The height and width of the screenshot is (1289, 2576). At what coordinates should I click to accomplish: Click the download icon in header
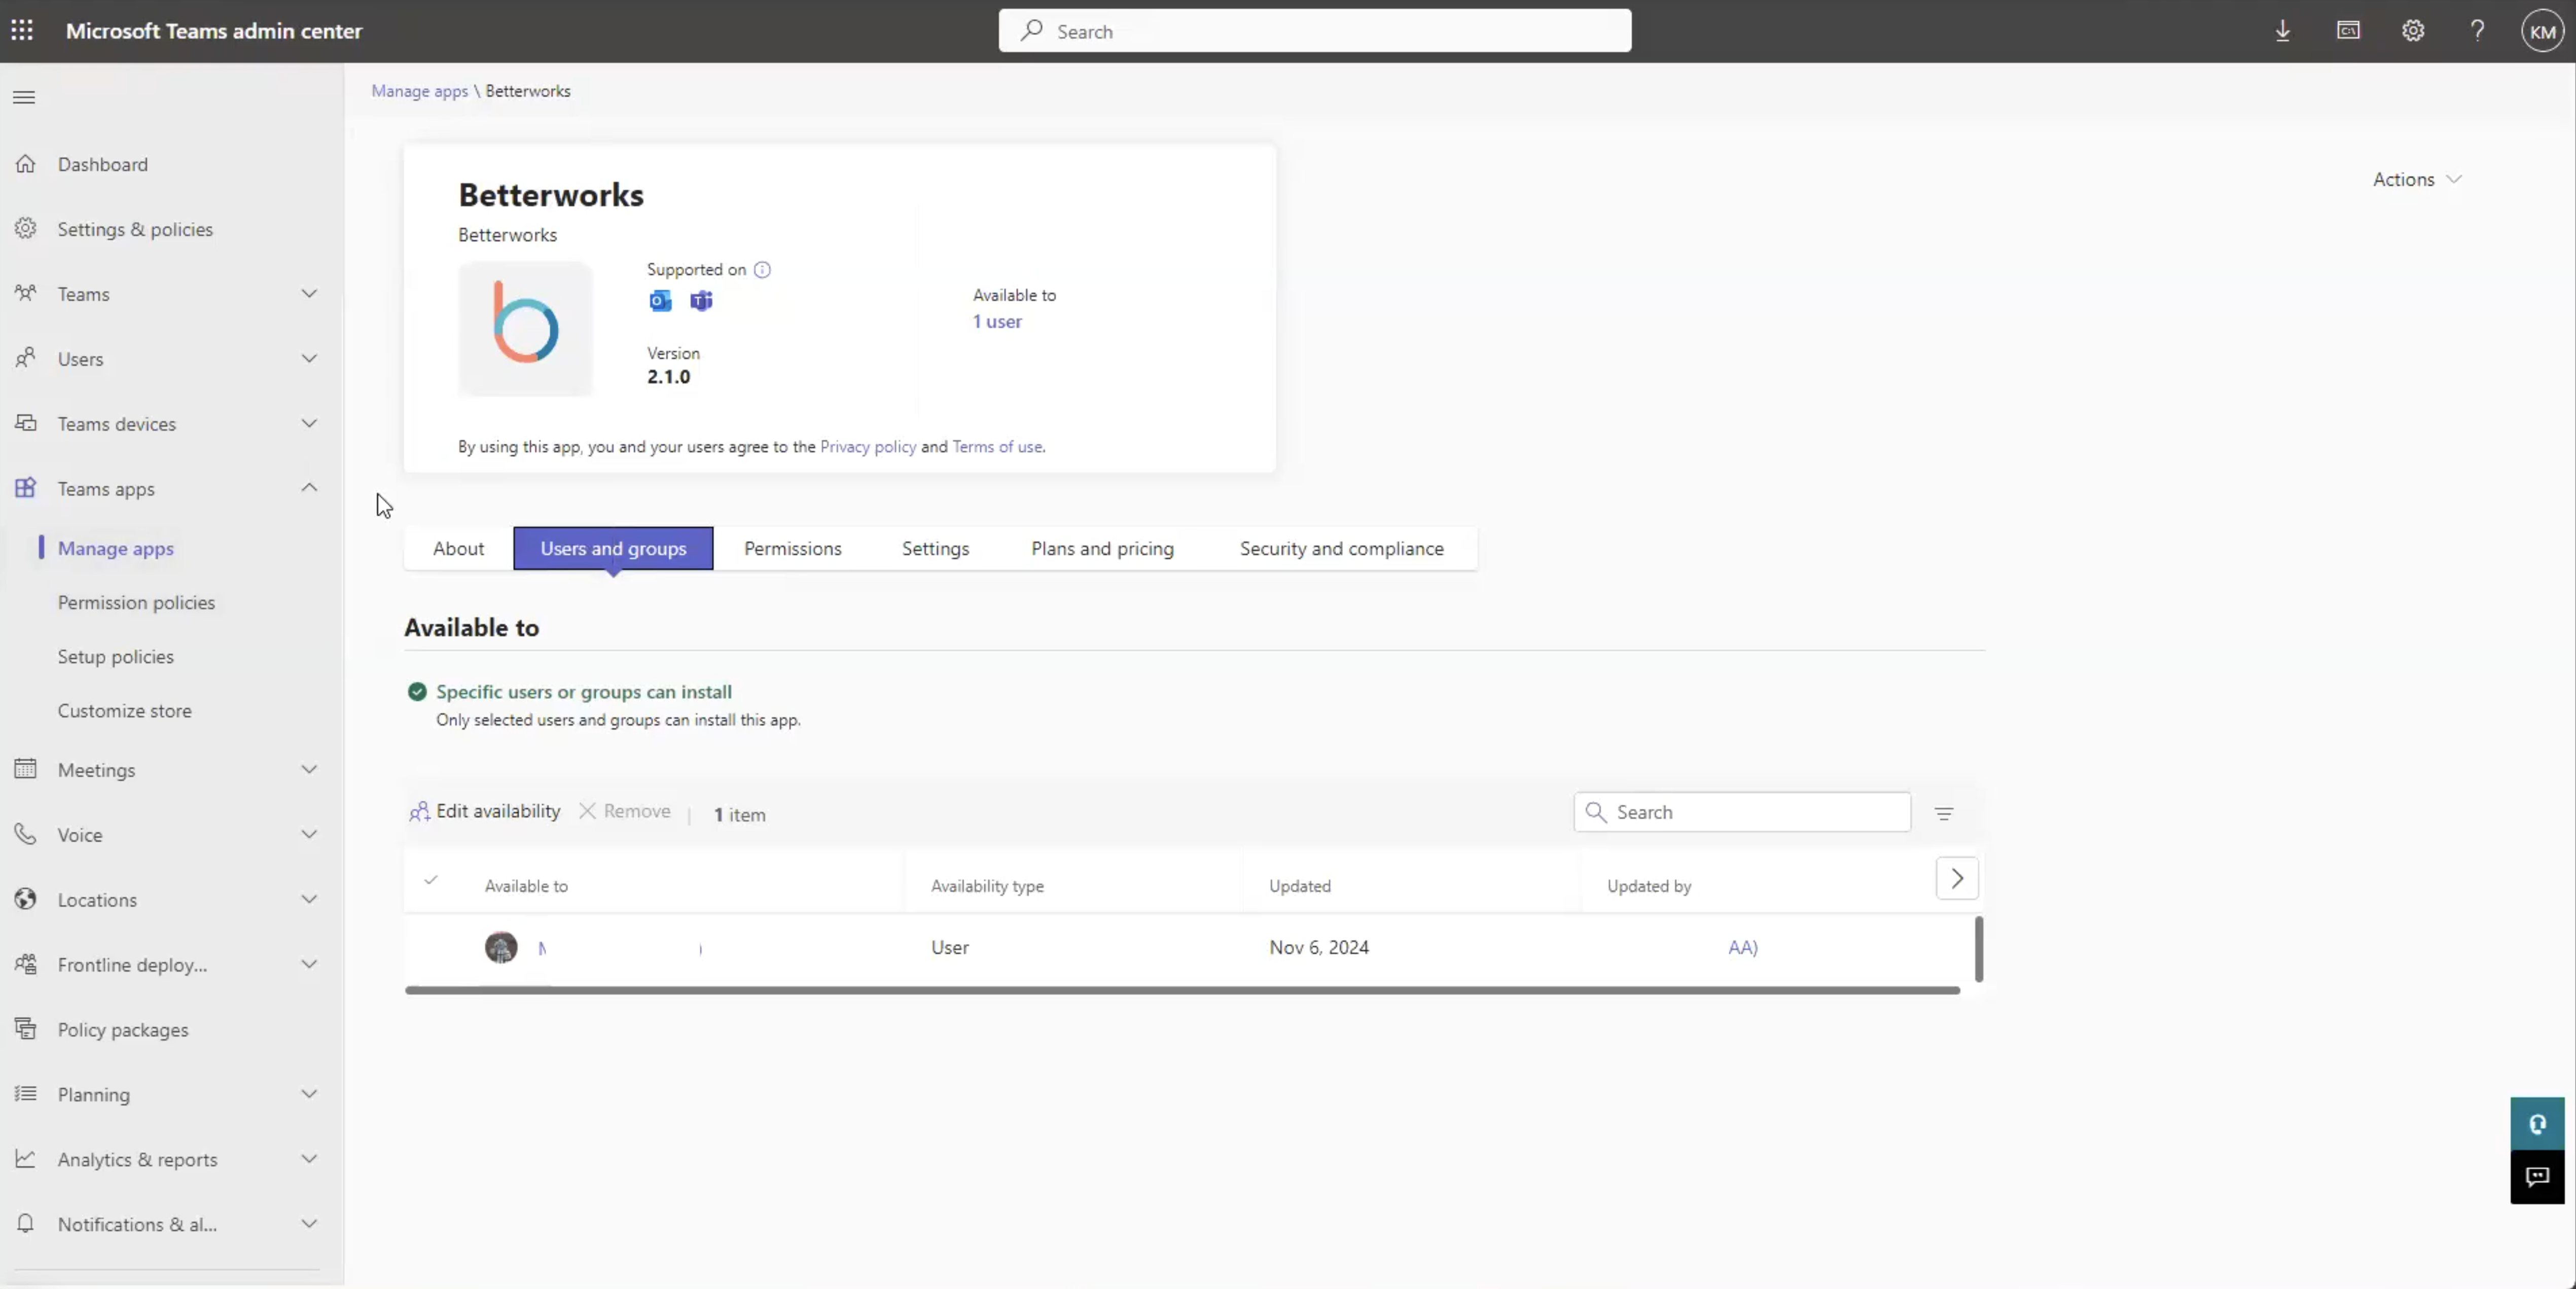pos(2282,31)
